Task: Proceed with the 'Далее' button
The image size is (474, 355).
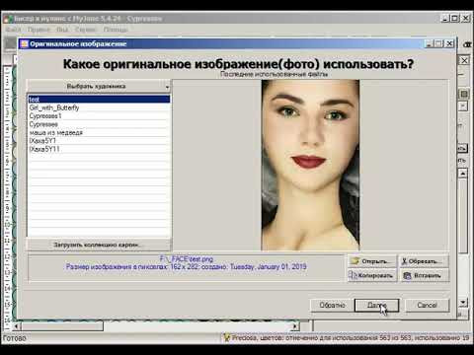Action: [x=376, y=306]
